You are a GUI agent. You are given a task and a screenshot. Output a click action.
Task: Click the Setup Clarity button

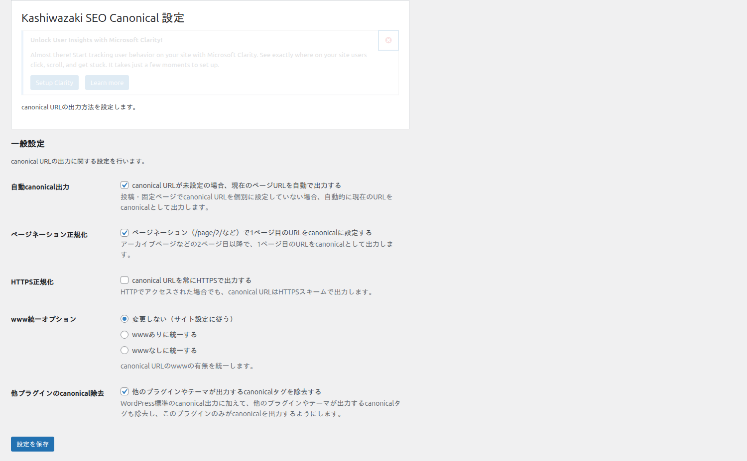(x=54, y=82)
